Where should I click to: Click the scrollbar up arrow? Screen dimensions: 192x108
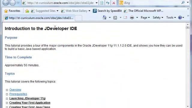[188, 25]
